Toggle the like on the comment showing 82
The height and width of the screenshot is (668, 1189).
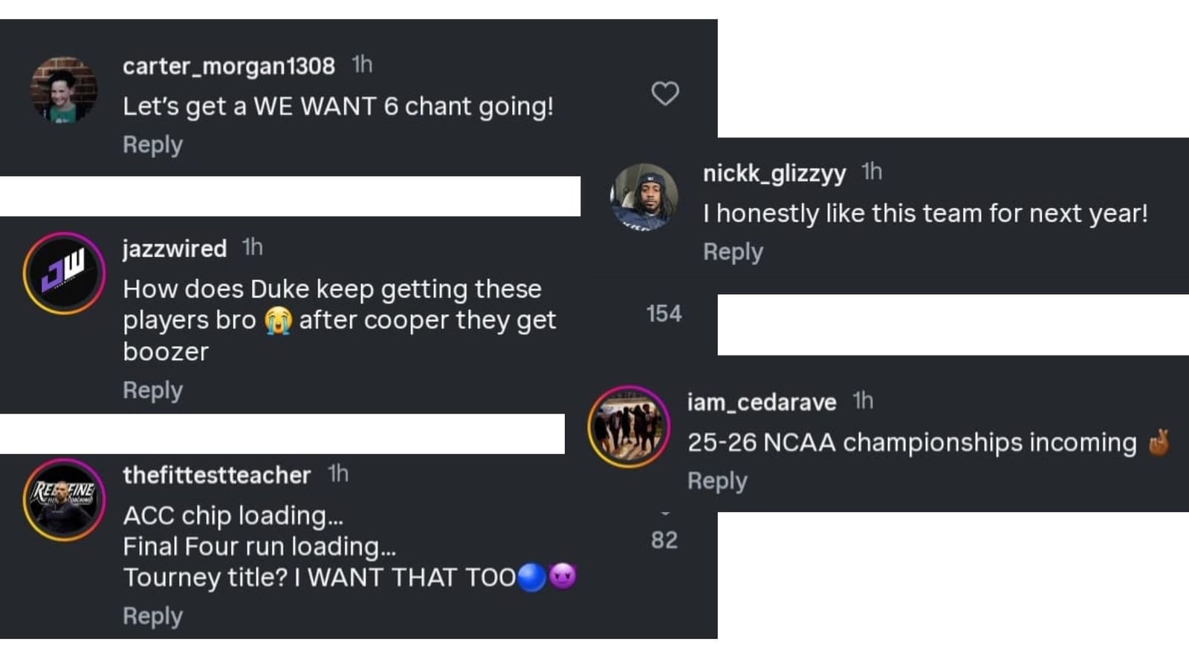[x=664, y=538]
